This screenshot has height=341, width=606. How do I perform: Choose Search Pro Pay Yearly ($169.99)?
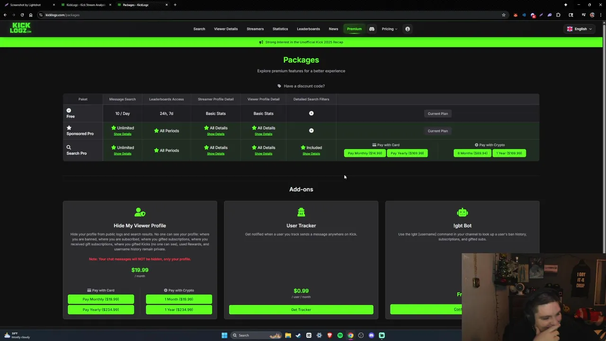(x=407, y=153)
